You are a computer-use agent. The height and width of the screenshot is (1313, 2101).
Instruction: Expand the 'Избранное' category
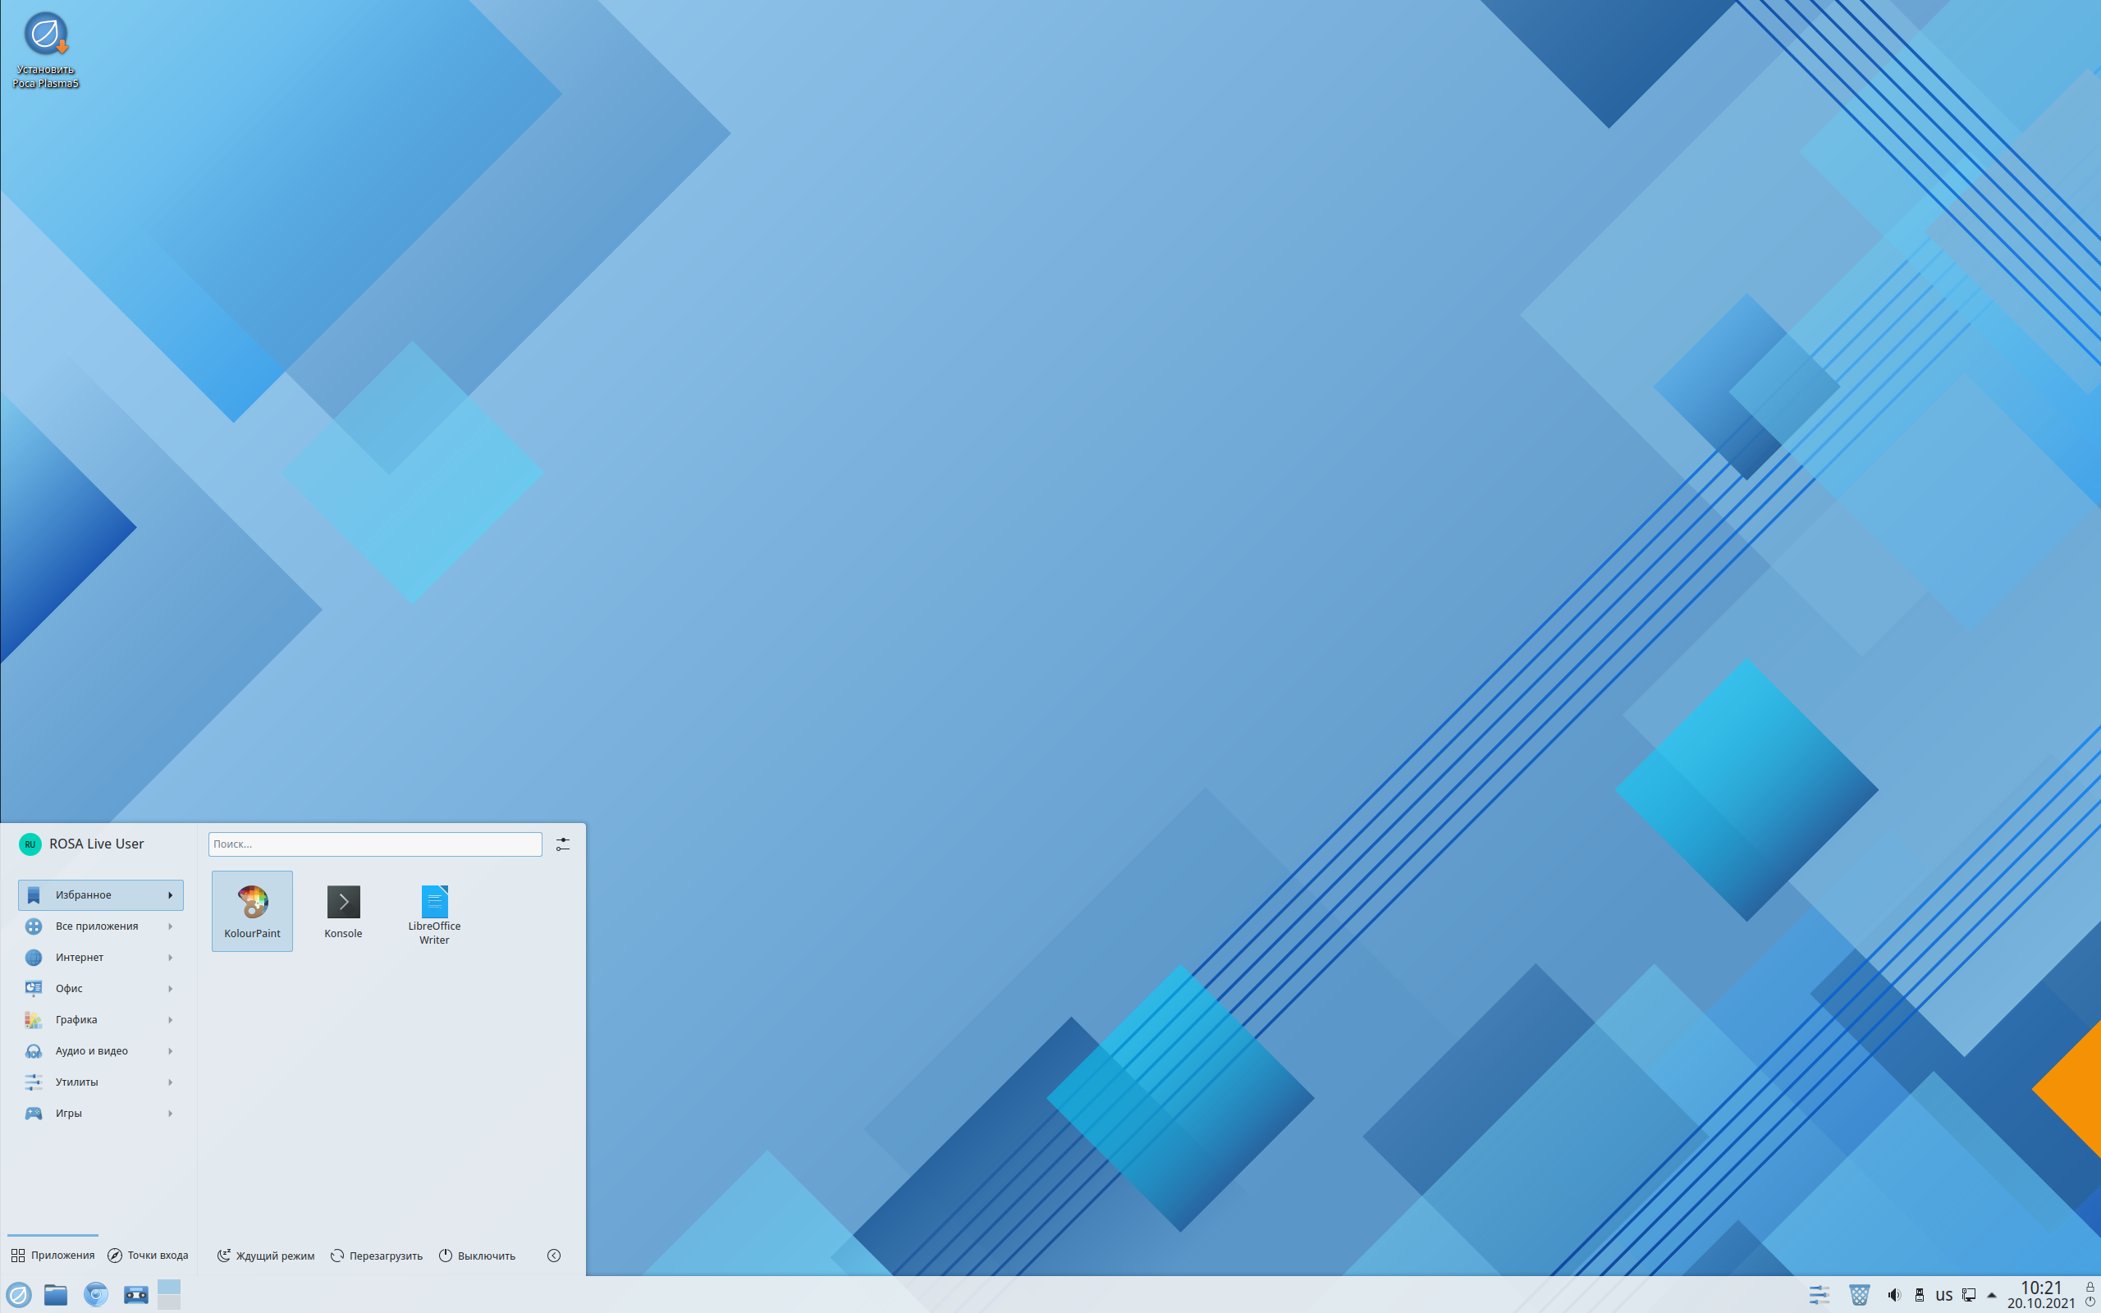(x=101, y=895)
